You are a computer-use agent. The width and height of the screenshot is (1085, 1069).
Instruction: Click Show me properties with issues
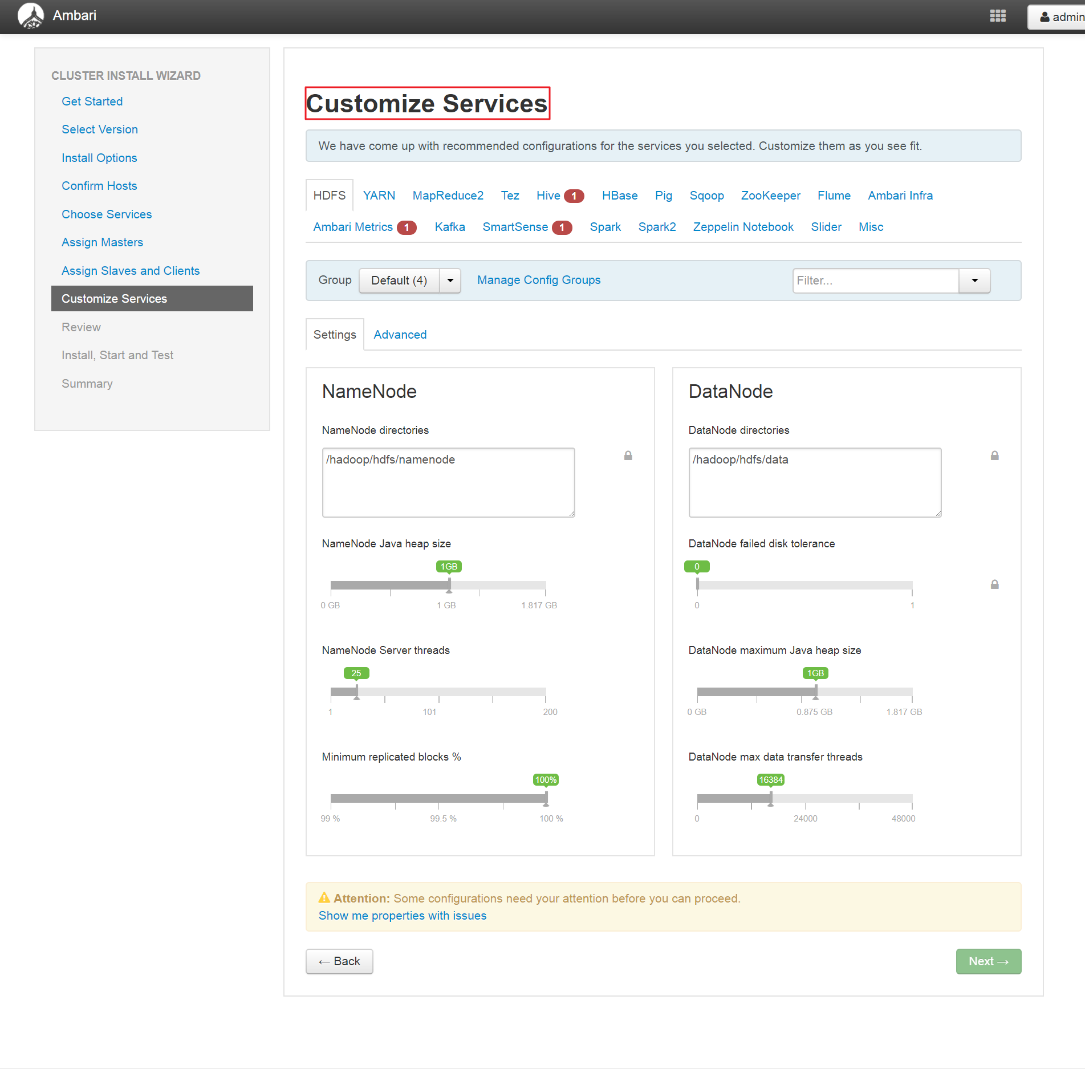pos(403,916)
